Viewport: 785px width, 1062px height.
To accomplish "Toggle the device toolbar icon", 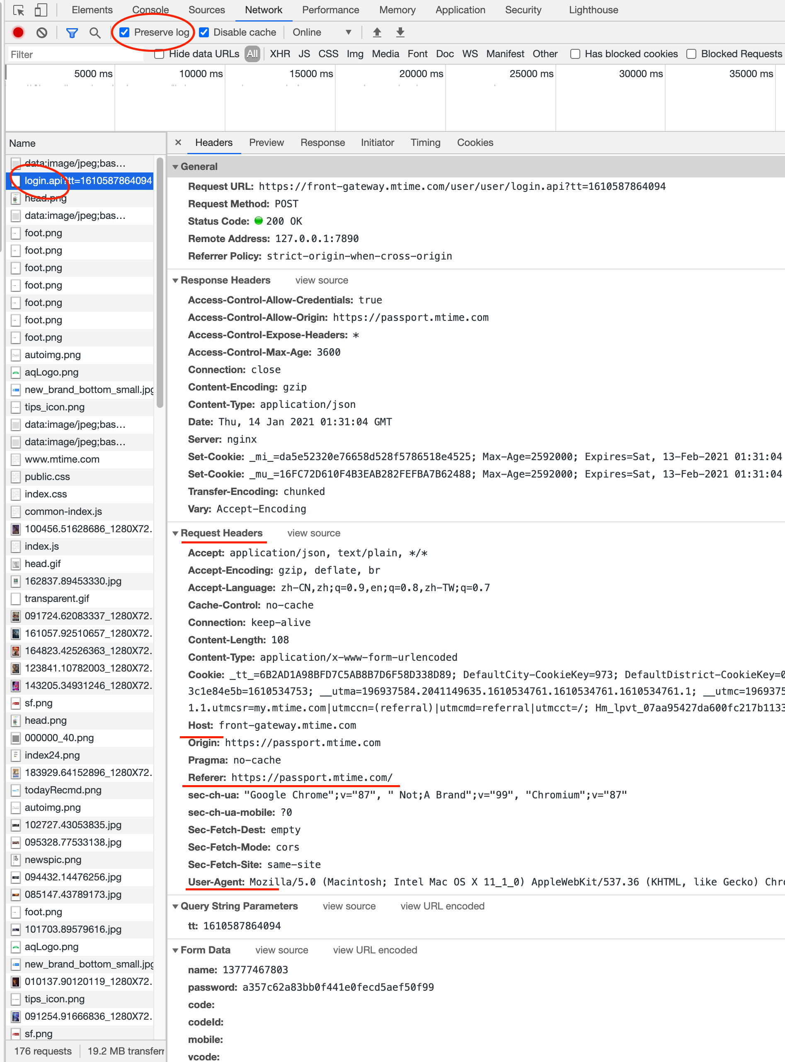I will [41, 10].
